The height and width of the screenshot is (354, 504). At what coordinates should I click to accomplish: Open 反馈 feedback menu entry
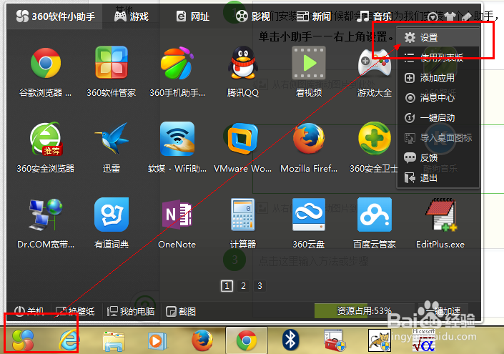[438, 158]
